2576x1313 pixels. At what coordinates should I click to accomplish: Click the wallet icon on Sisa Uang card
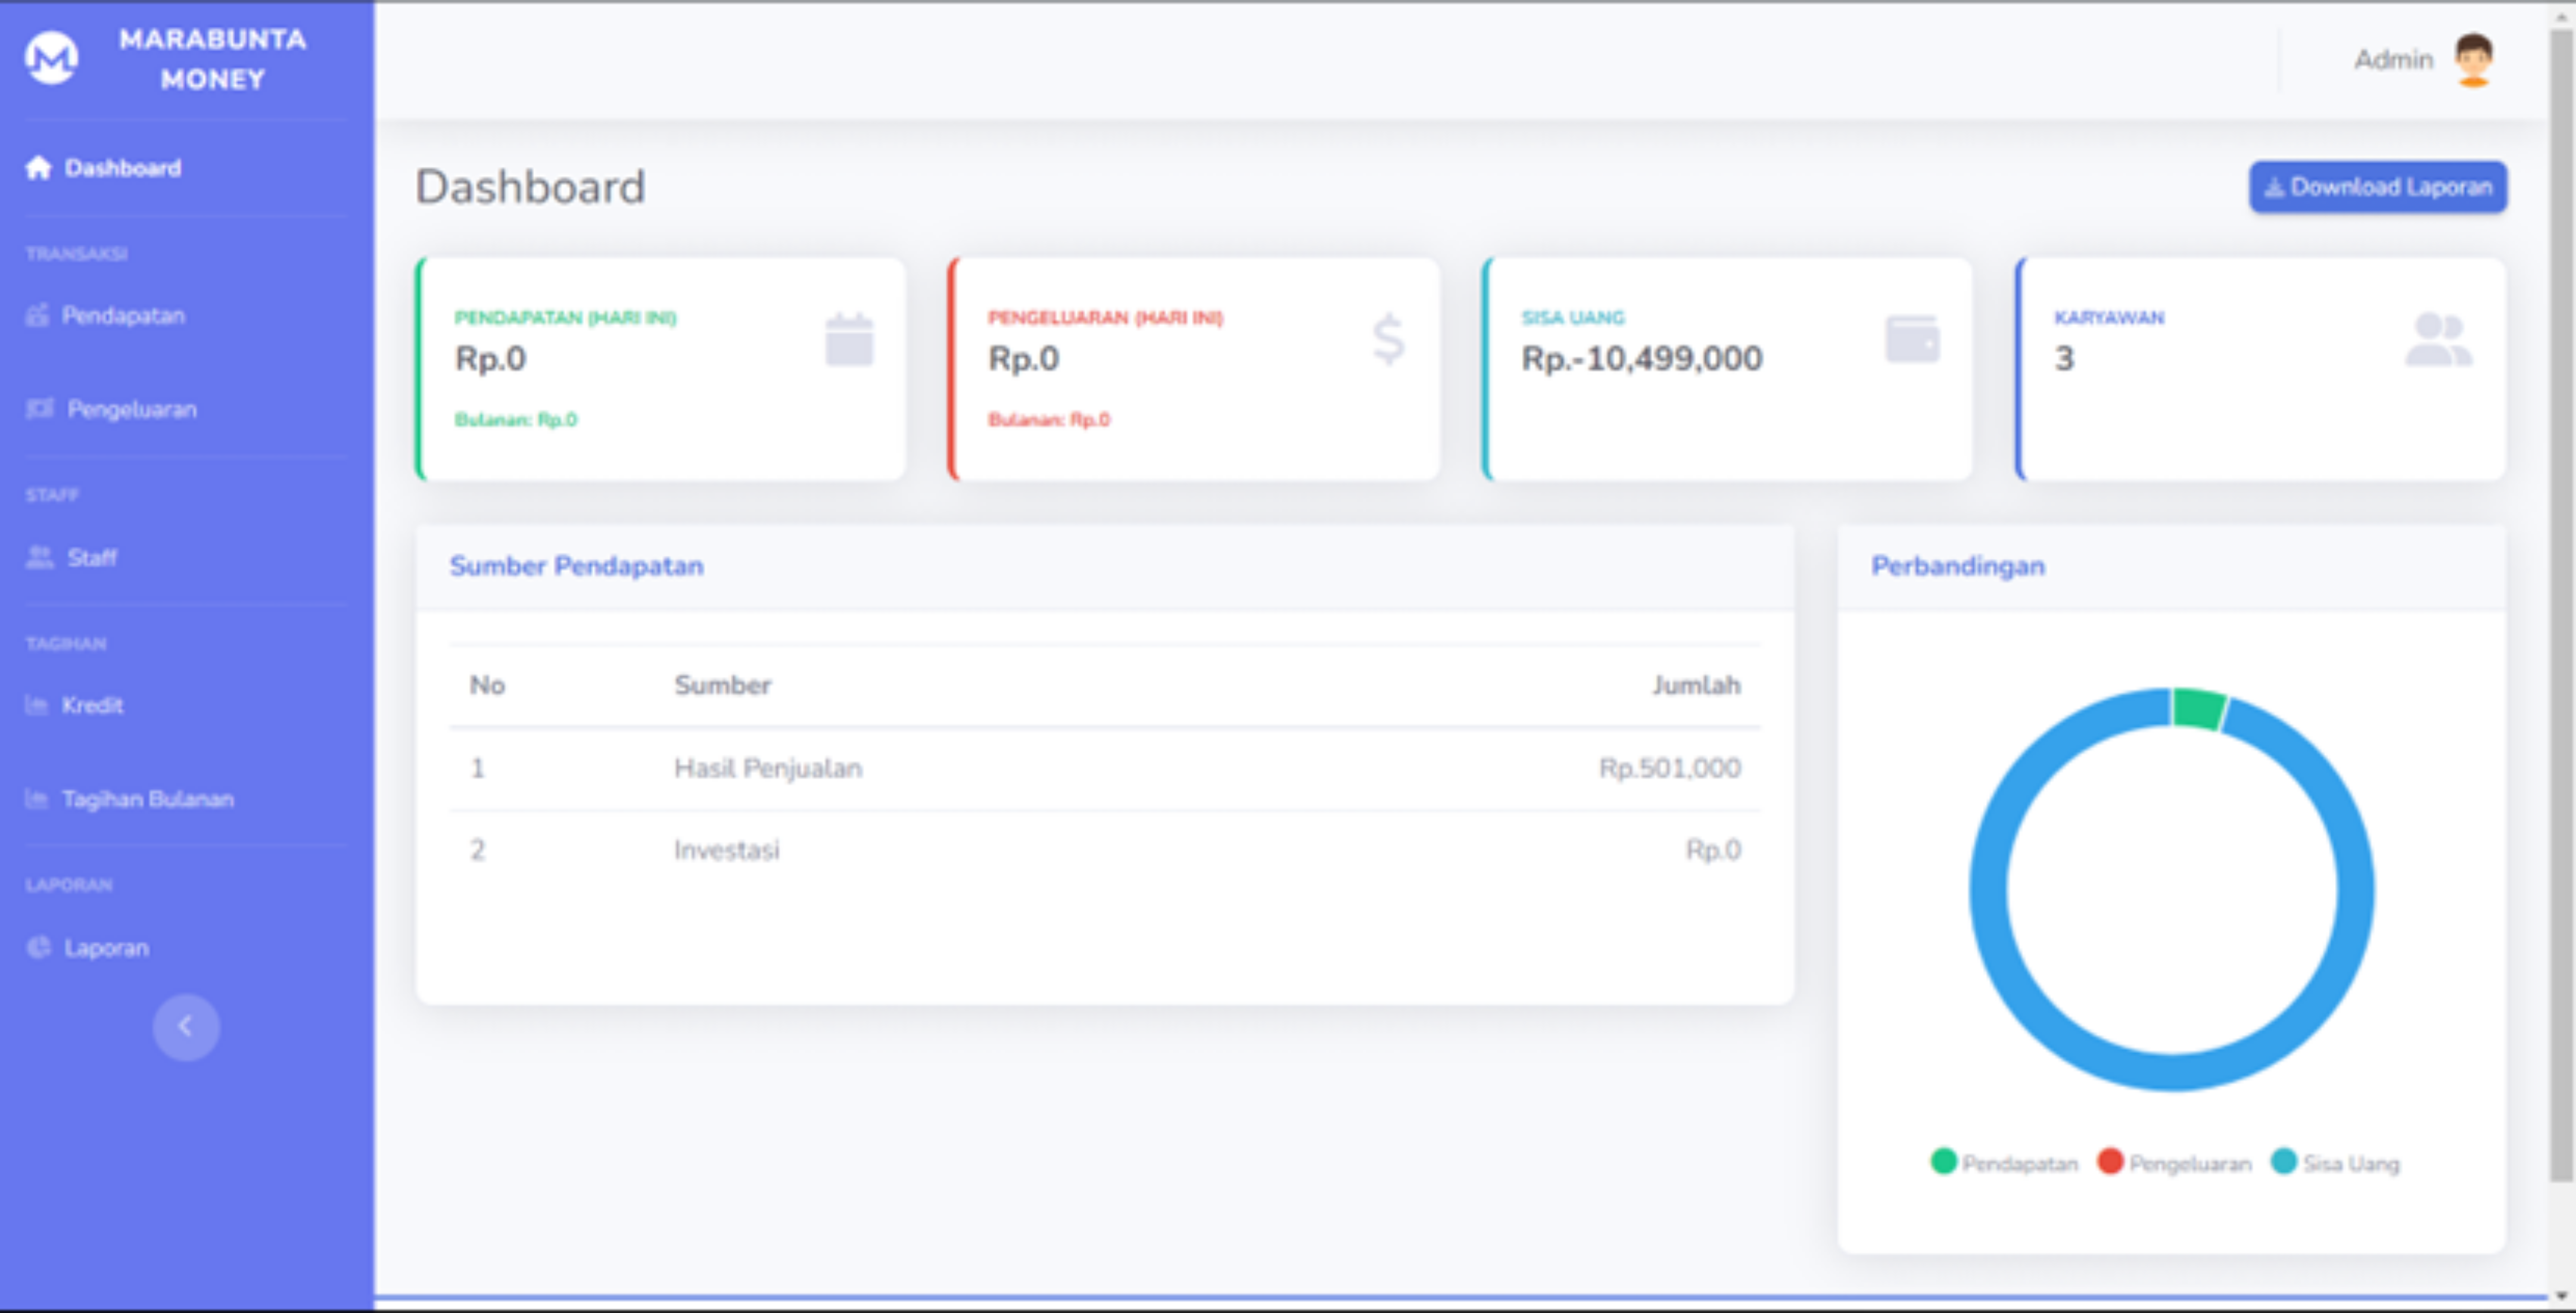click(1912, 339)
